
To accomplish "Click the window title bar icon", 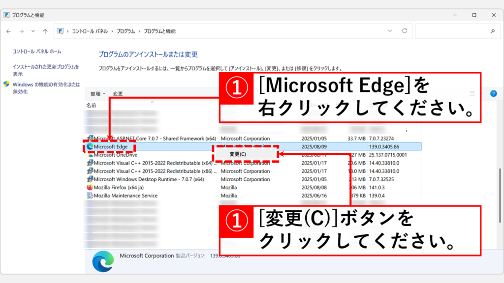I will click(6, 15).
